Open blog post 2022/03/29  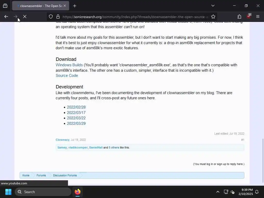[76, 123]
